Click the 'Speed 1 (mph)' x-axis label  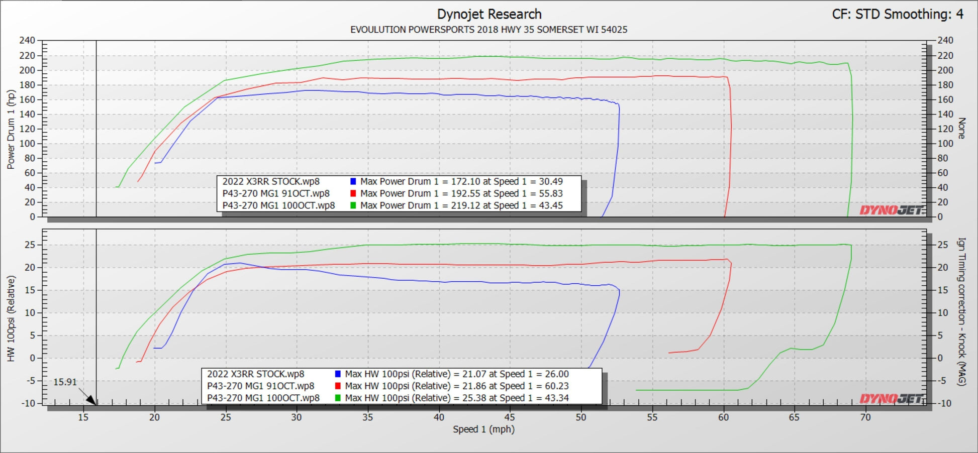(x=483, y=429)
